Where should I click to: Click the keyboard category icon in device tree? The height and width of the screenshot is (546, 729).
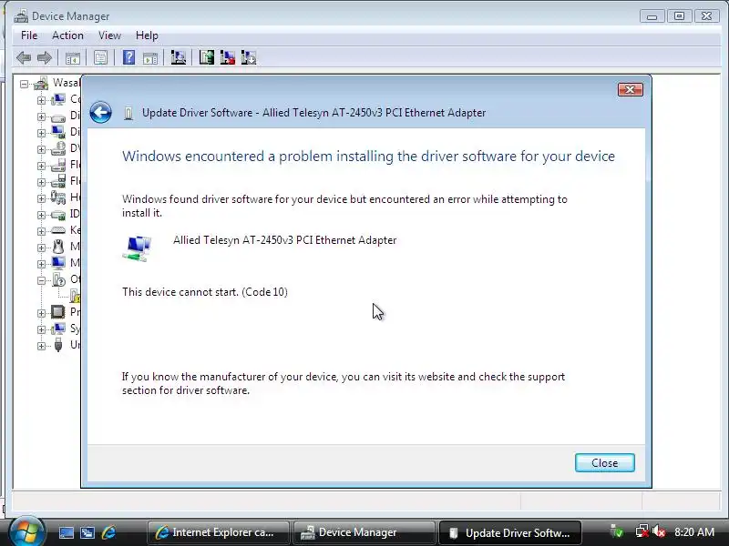click(58, 230)
